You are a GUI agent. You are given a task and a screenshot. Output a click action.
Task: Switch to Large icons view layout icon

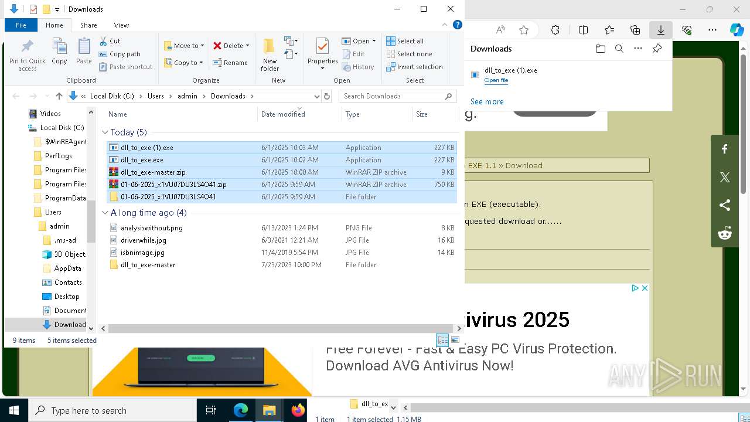pyautogui.click(x=455, y=341)
